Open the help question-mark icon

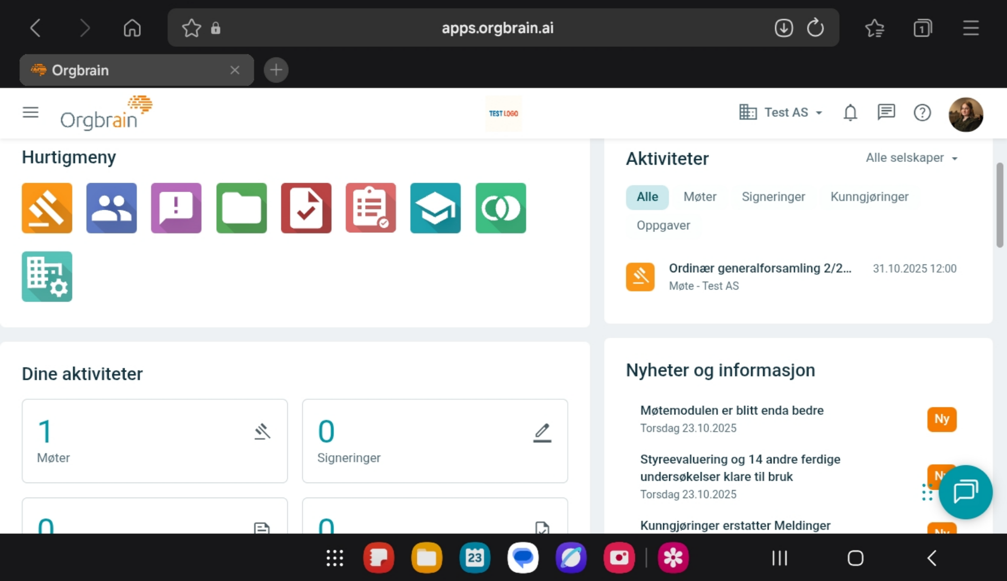(922, 112)
